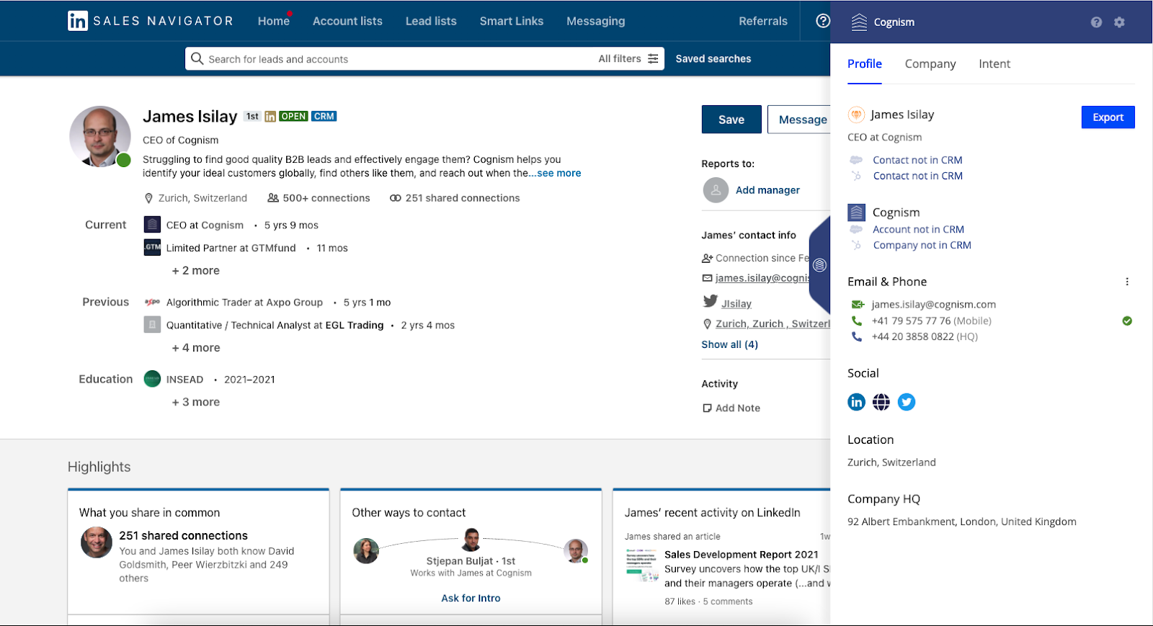Click 'Limited Partner at GTMfund' position
The image size is (1153, 626).
click(231, 248)
